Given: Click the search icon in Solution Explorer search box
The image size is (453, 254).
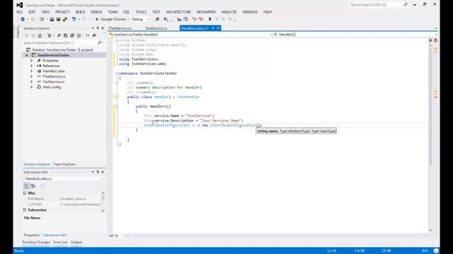Looking at the screenshot, I should 100,42.
